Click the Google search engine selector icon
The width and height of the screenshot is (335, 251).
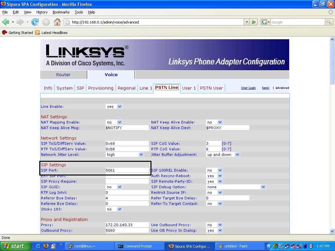(266, 22)
